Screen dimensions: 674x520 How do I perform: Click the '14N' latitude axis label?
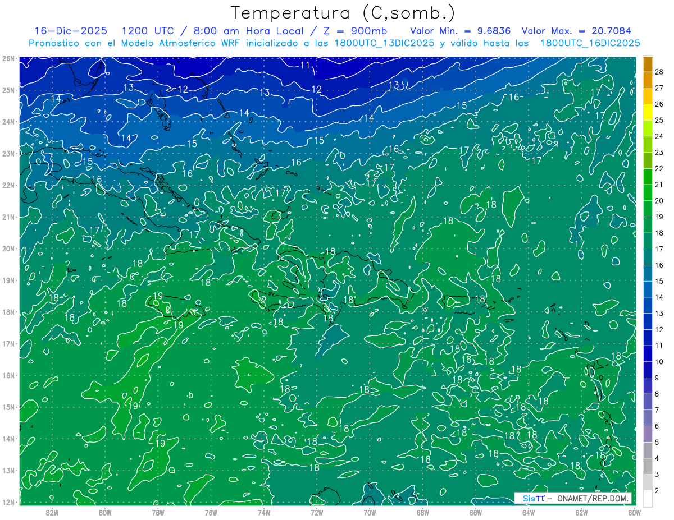pos(8,439)
